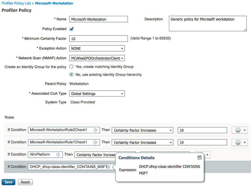Save the profiler policy
Screen dimensions: 251x187
(8, 182)
